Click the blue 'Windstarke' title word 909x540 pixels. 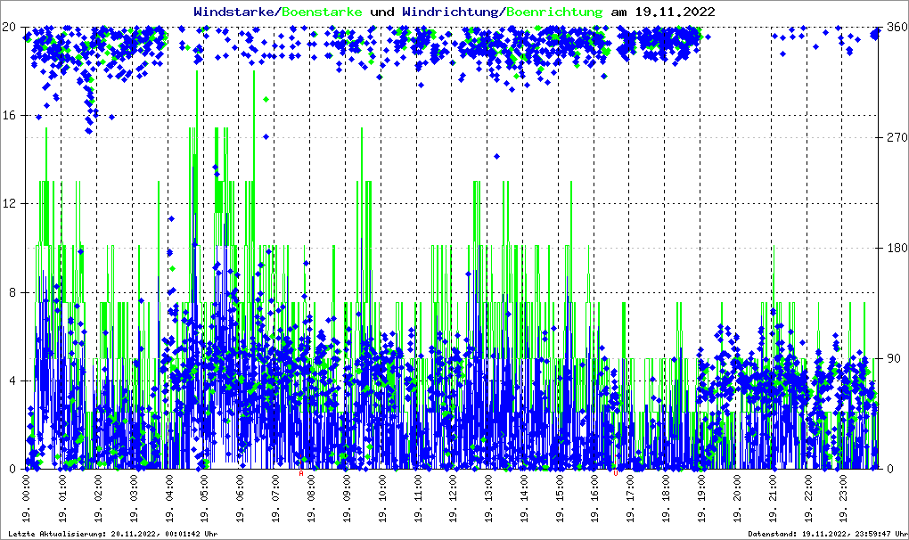click(235, 12)
